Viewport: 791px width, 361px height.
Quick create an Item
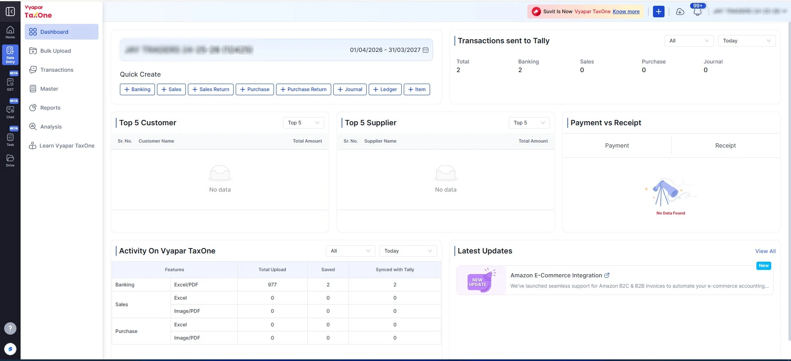417,89
